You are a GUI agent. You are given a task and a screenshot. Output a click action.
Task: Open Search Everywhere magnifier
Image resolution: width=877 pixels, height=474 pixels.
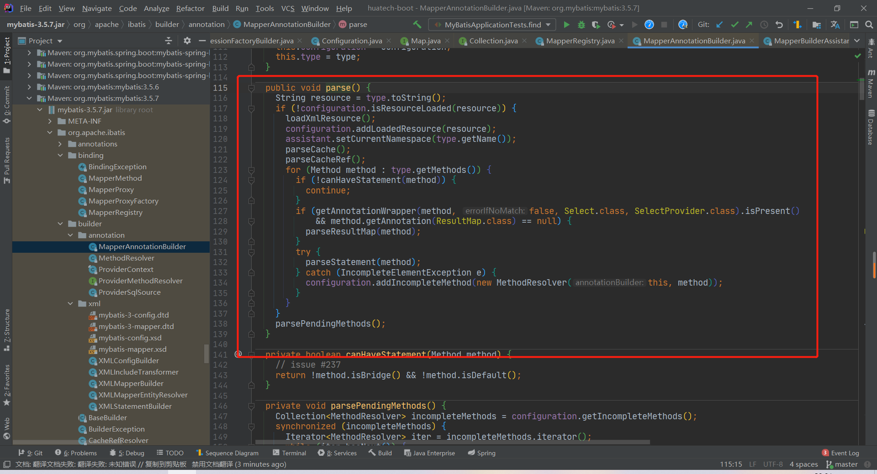[869, 25]
